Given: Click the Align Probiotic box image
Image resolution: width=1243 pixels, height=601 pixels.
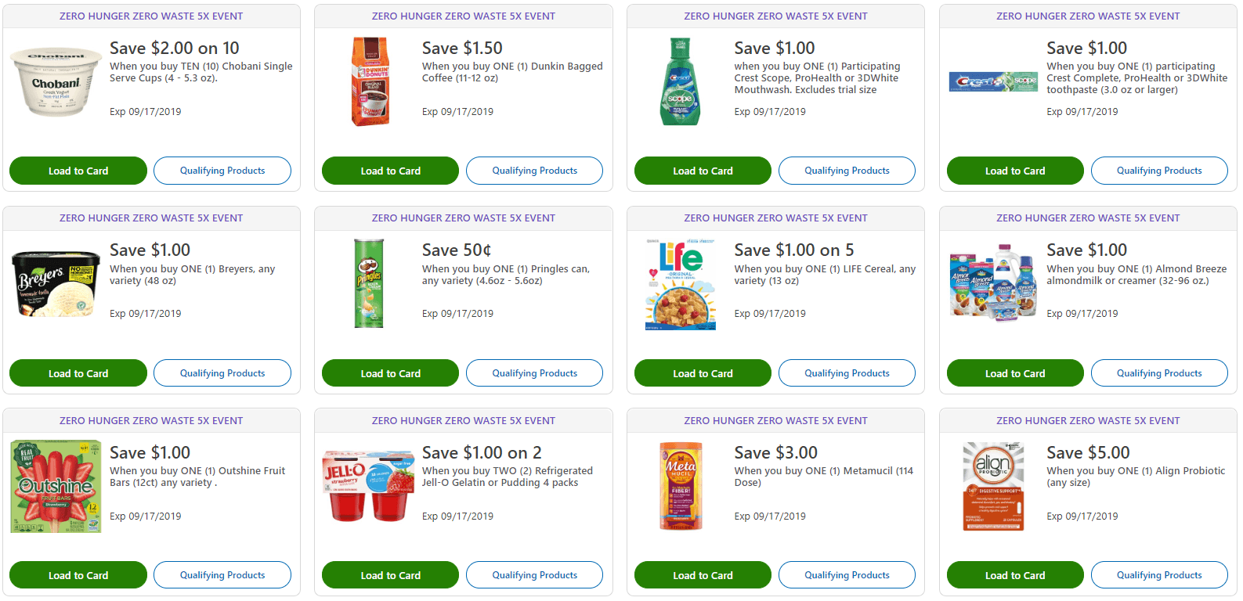Looking at the screenshot, I should coord(992,486).
